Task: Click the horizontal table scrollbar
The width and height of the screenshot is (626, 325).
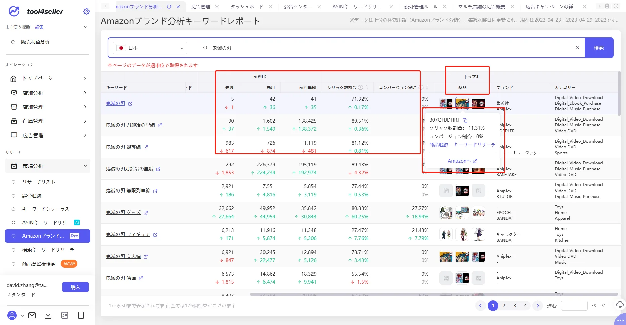Action: tap(434, 294)
